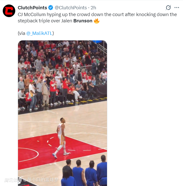The width and height of the screenshot is (183, 186).
Task: Open the ClutchPoints display name
Action: click(x=32, y=8)
